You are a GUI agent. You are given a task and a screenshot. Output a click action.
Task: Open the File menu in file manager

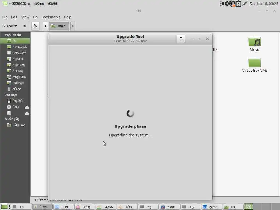coord(5,17)
